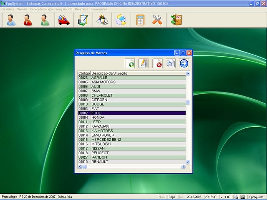Open the Cadastros menu
The image size is (267, 200).
[8, 9]
